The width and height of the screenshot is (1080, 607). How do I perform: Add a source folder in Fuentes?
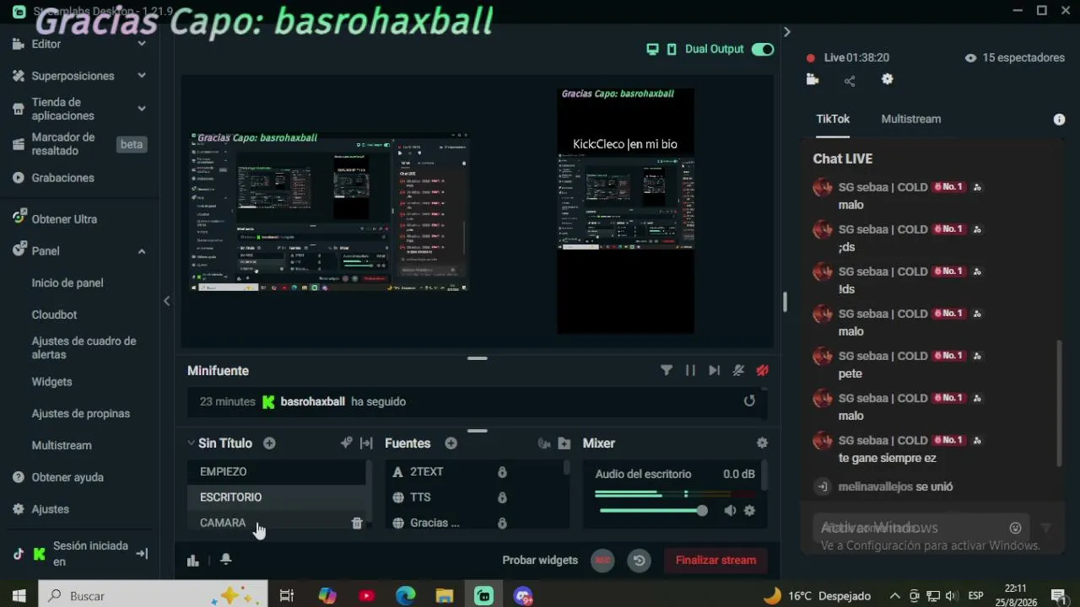pyautogui.click(x=564, y=443)
